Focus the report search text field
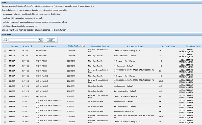202x125 pixels. click(x=23, y=40)
